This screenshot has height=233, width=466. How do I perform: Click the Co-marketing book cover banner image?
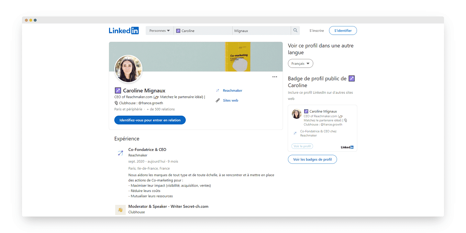tap(238, 57)
